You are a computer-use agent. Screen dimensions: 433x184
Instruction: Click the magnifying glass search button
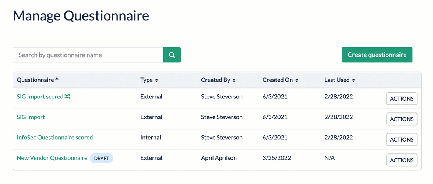coord(172,55)
